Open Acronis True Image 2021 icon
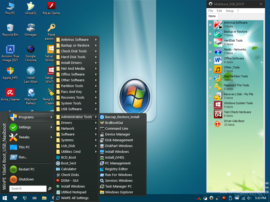The height and width of the screenshot is (202, 270). pyautogui.click(x=10, y=53)
